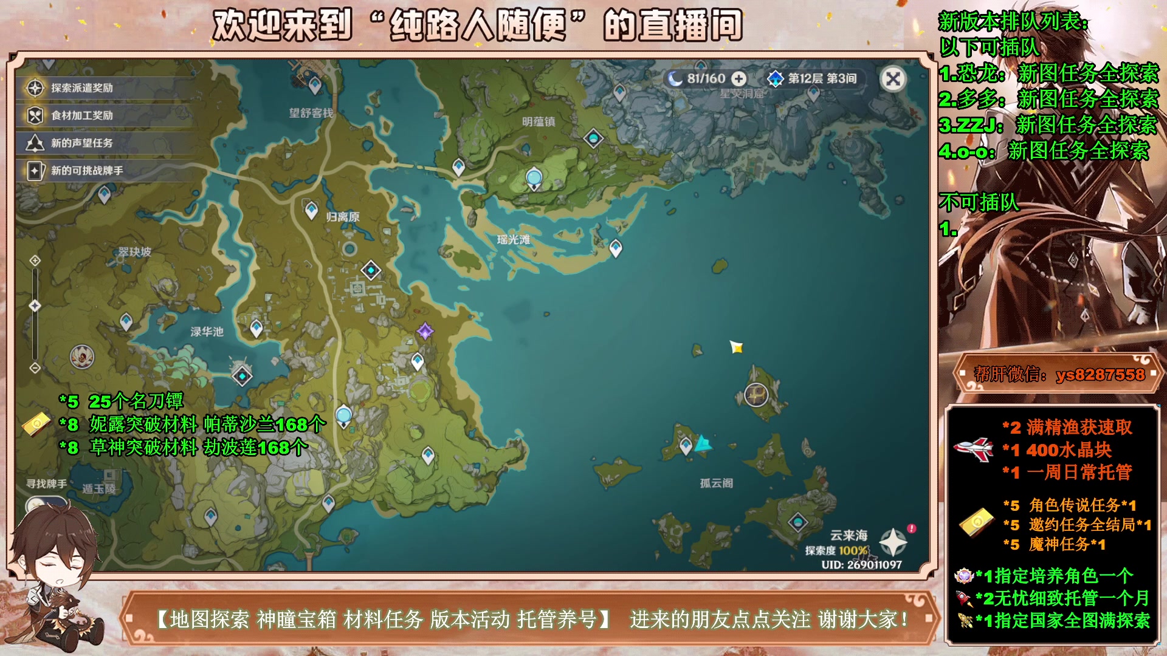Click the queue entry 4.o-o
This screenshot has height=656, width=1167.
tap(1044, 151)
